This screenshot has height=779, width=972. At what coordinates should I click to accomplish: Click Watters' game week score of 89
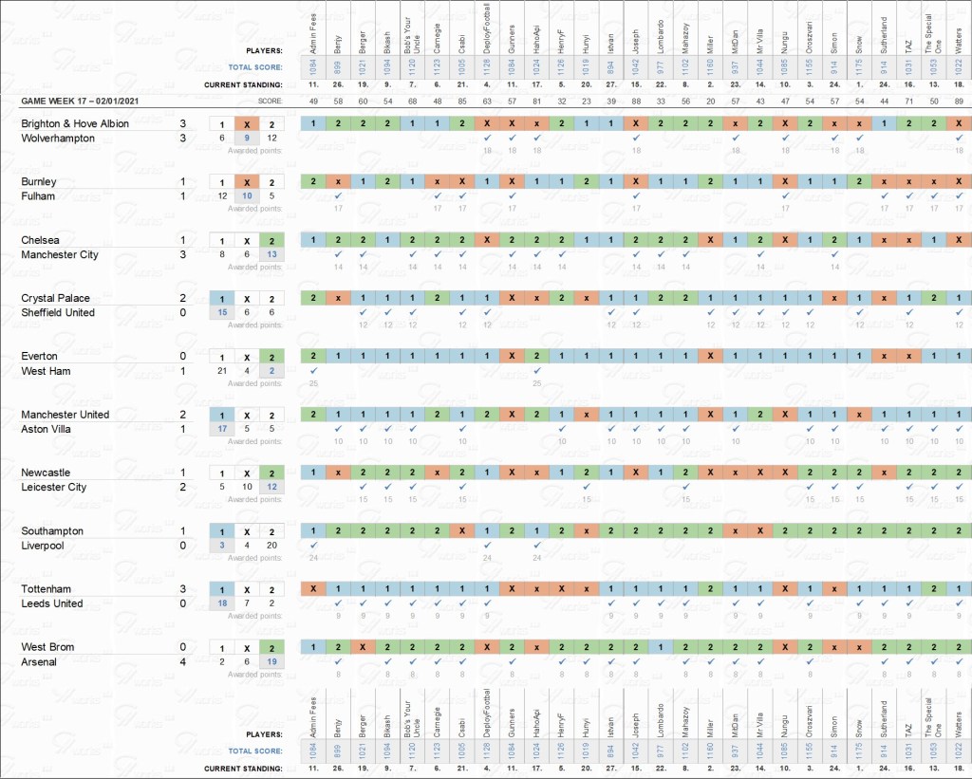(958, 102)
